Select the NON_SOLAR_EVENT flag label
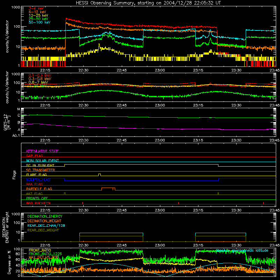 (42, 161)
